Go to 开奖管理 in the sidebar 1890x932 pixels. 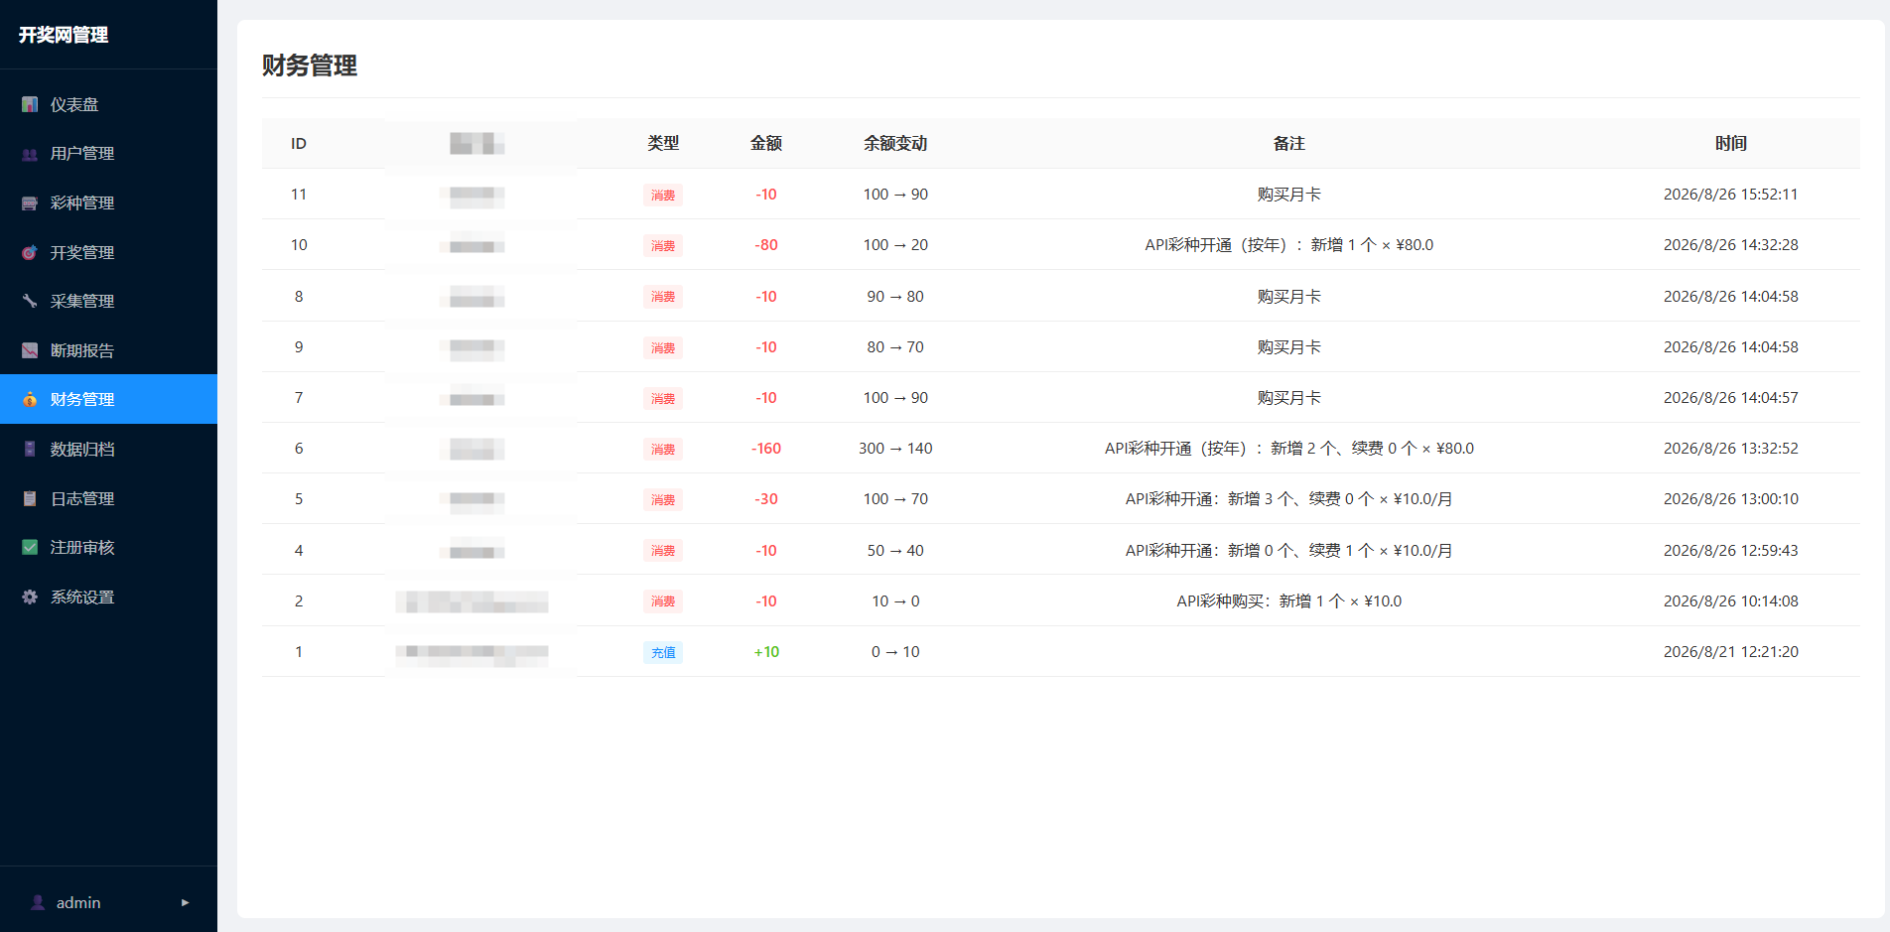click(x=108, y=252)
